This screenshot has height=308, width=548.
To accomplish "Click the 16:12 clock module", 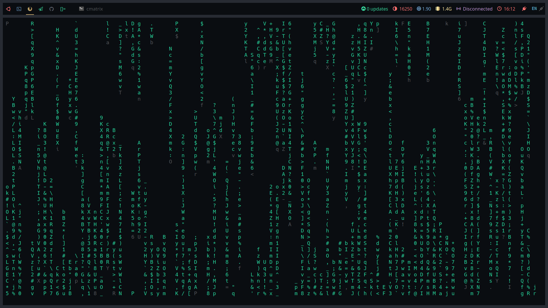I will tap(509, 9).
